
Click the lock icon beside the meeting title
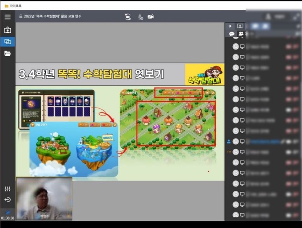20,17
